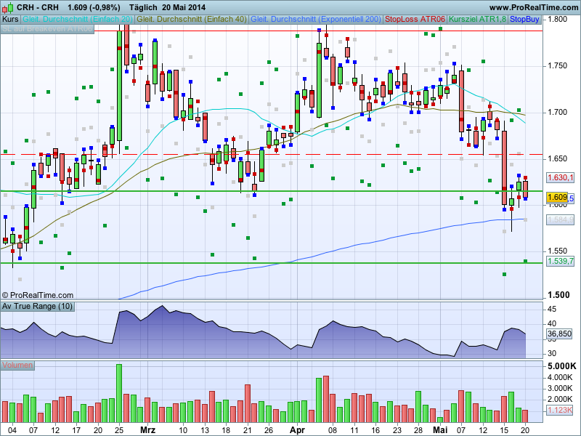
Task: Open the Av True Range (10) panel label
Action: pyautogui.click(x=38, y=306)
